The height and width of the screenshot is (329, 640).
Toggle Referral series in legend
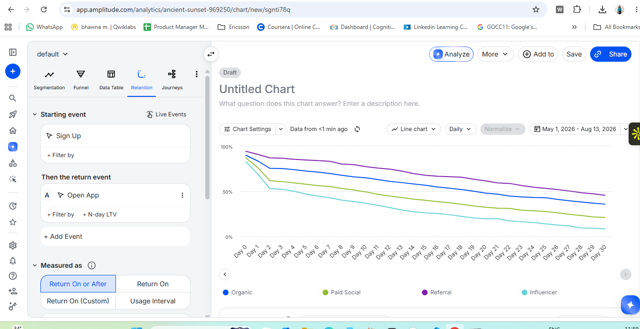(x=437, y=292)
